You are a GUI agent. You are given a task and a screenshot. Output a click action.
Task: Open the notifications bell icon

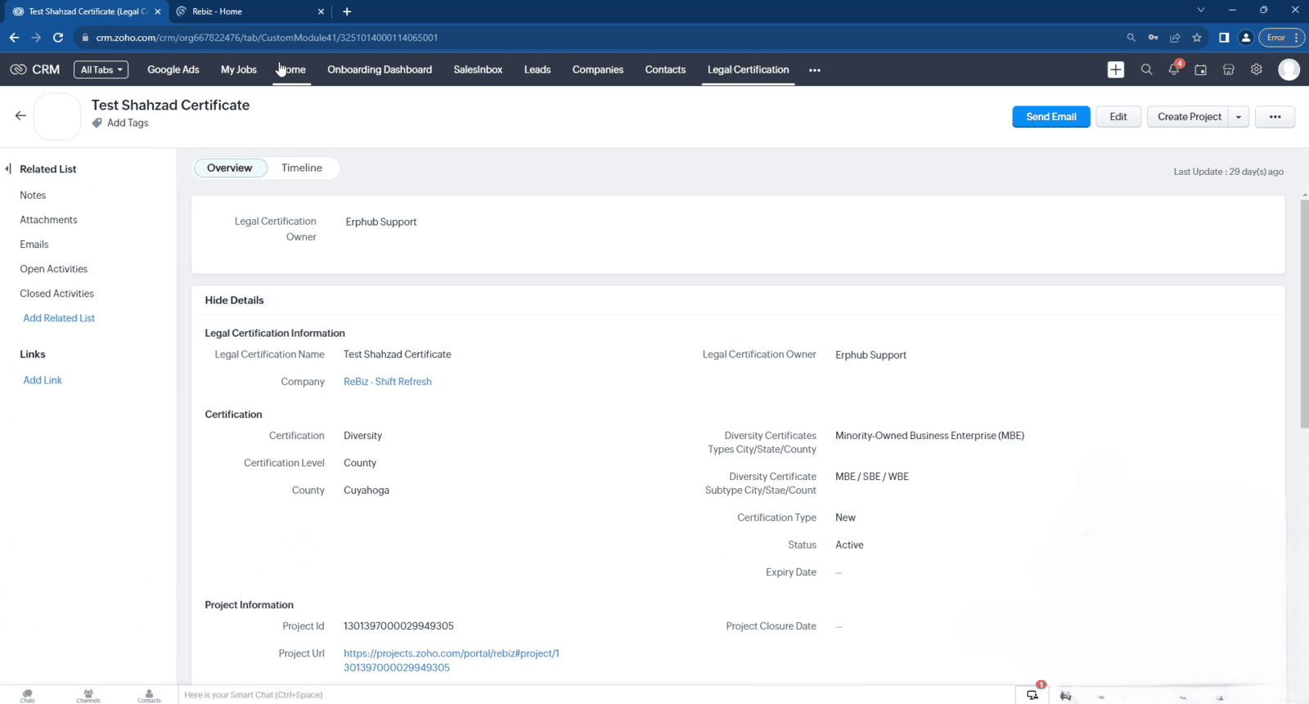(x=1174, y=70)
